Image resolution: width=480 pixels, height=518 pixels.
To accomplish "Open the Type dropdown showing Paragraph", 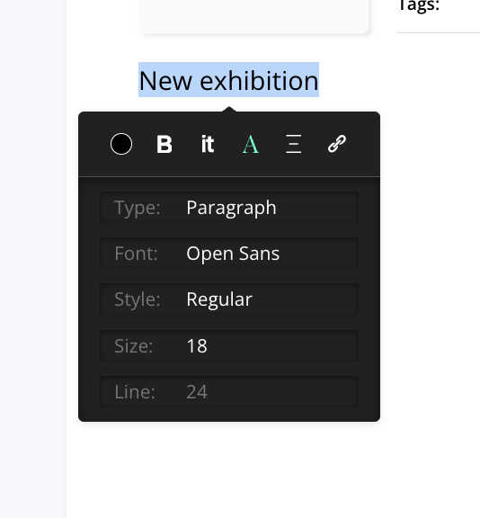I will pos(229,208).
